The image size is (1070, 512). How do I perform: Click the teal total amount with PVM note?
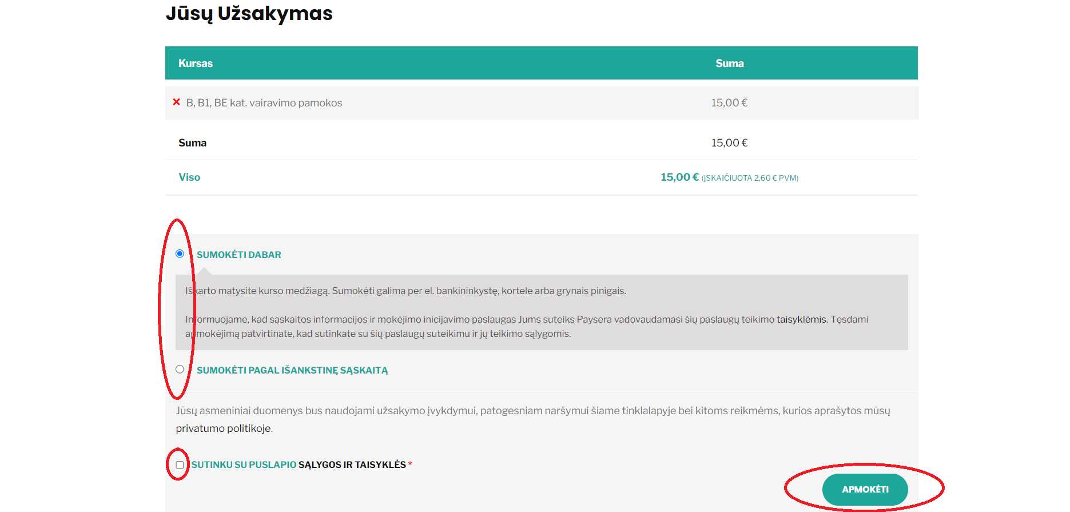[x=729, y=177]
